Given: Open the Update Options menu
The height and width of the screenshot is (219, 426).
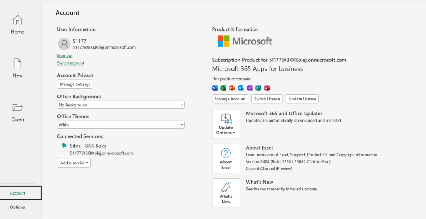Looking at the screenshot, I should [226, 124].
